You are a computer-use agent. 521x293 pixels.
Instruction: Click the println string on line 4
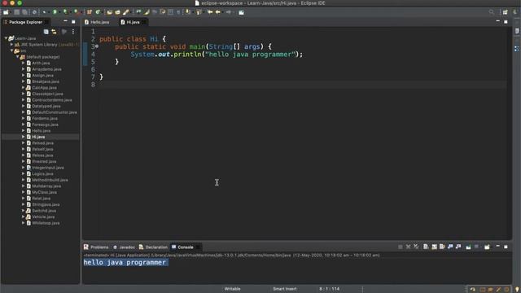click(250, 55)
